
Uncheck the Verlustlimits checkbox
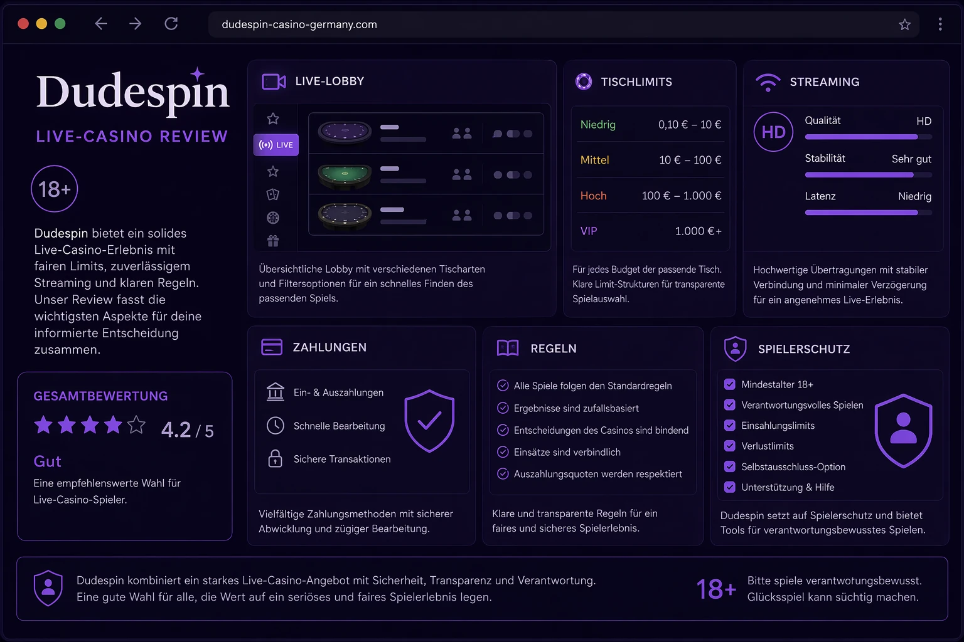pyautogui.click(x=730, y=446)
